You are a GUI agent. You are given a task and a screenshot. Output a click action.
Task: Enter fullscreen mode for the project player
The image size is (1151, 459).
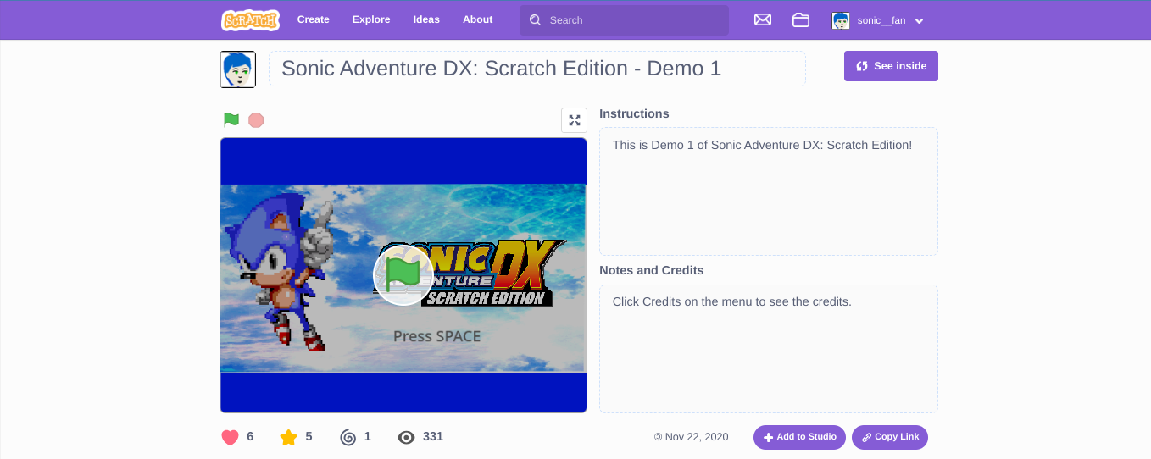click(x=575, y=120)
